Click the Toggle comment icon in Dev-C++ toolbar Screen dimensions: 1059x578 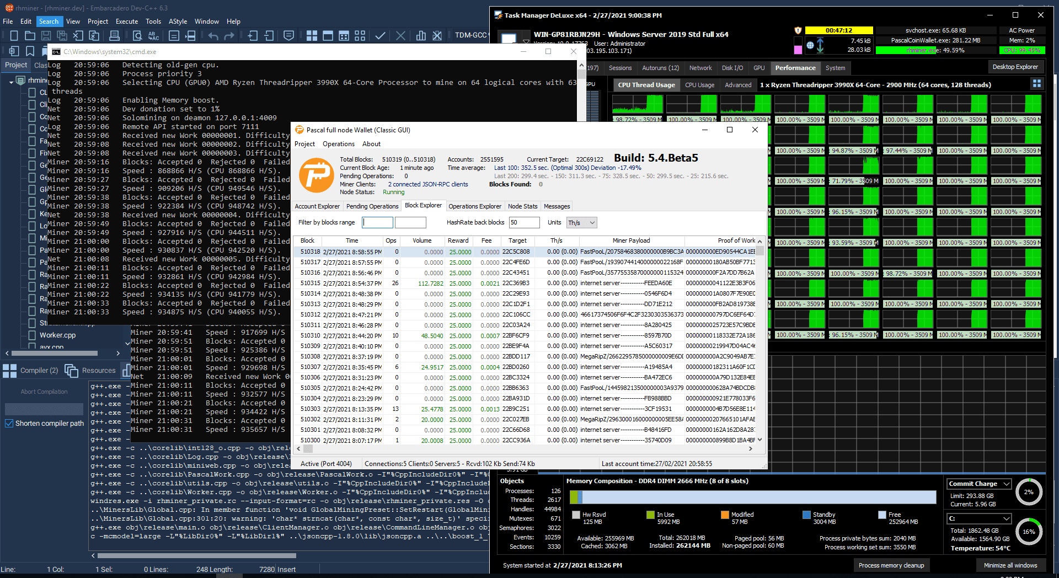(288, 36)
